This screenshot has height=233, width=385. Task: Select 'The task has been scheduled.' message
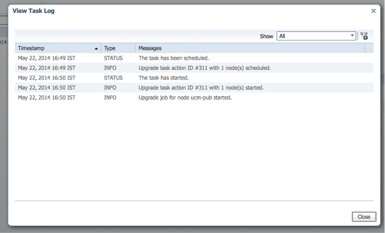coord(174,58)
